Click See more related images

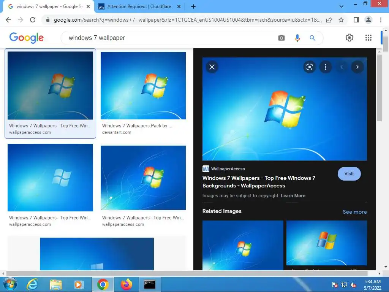click(354, 212)
